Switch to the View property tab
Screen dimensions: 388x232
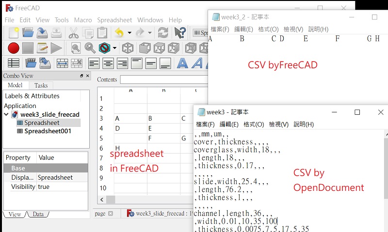(15, 214)
